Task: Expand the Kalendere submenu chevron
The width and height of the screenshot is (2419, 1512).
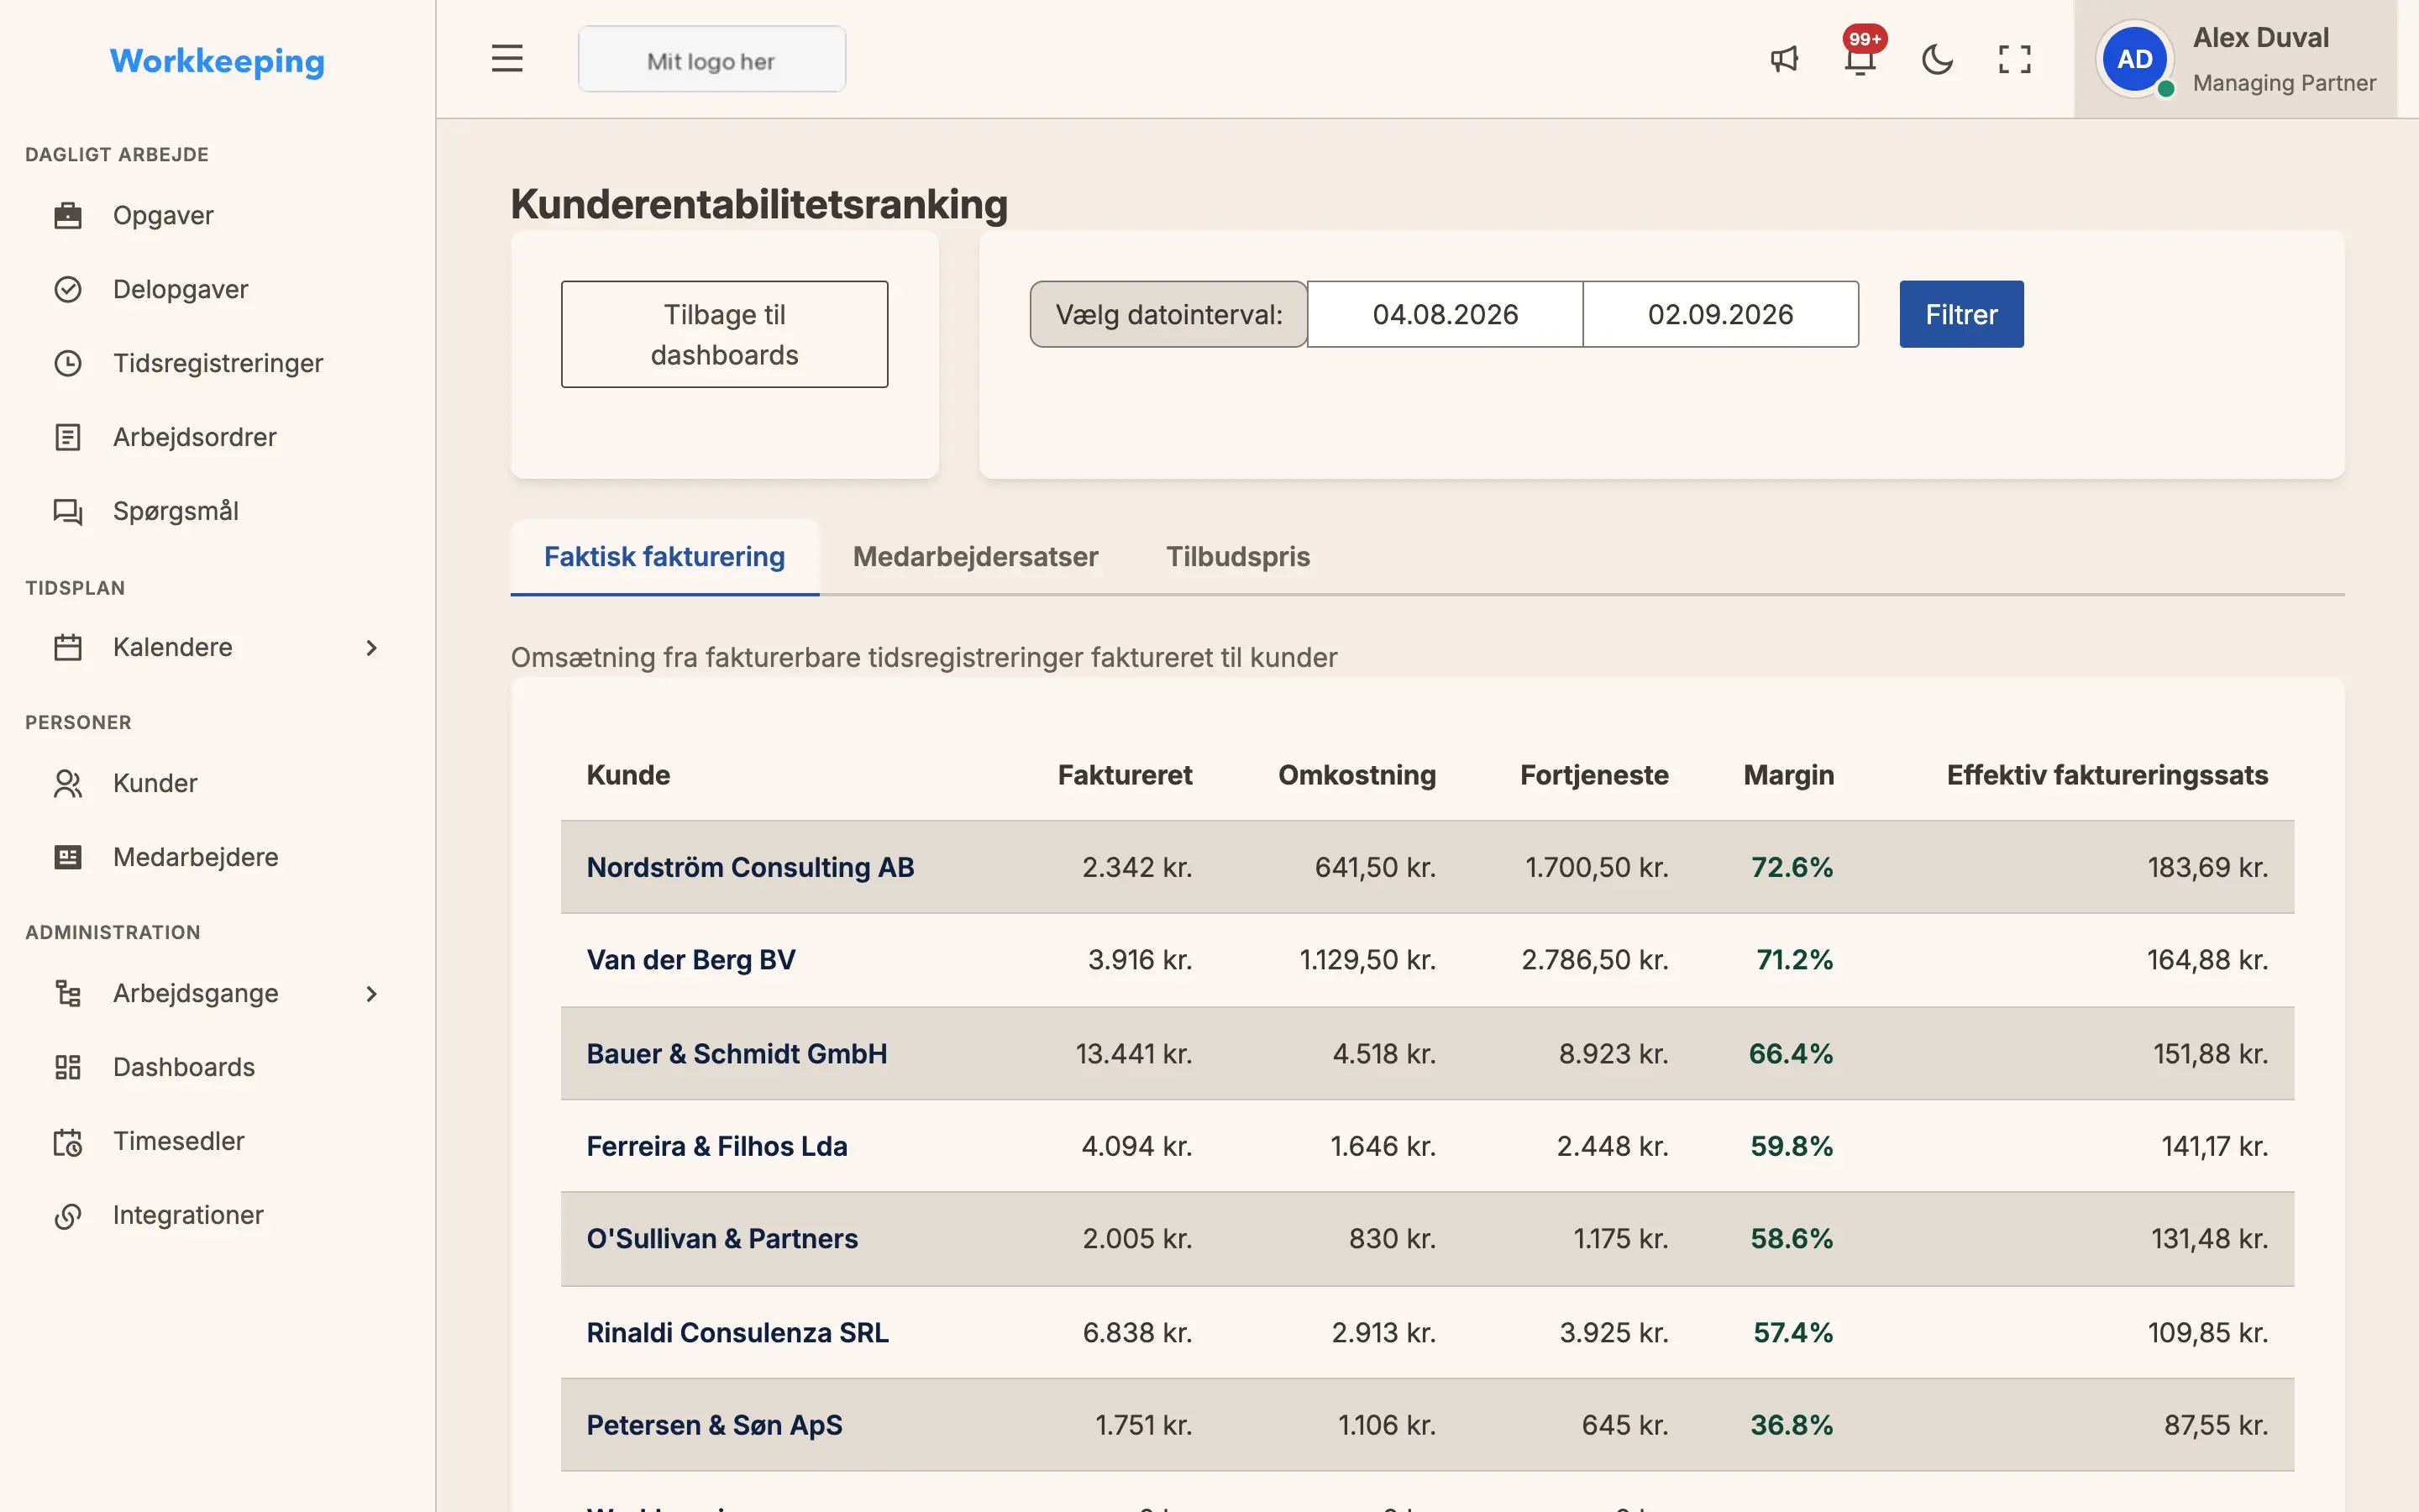Action: tap(371, 647)
